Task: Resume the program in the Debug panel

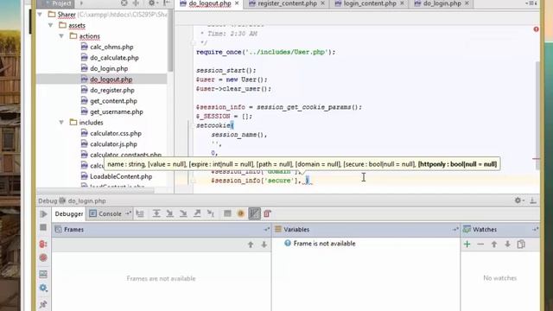Action: point(43,214)
